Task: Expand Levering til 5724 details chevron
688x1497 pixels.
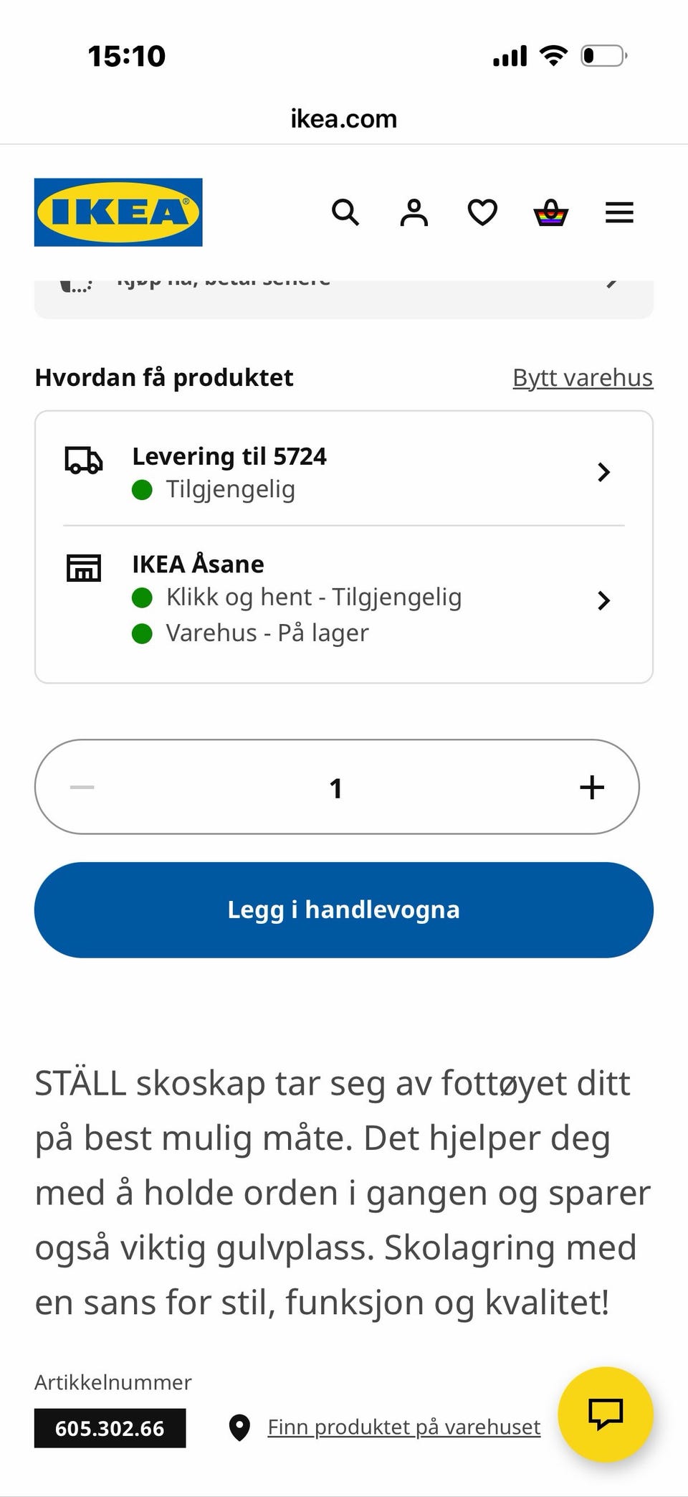Action: 603,472
